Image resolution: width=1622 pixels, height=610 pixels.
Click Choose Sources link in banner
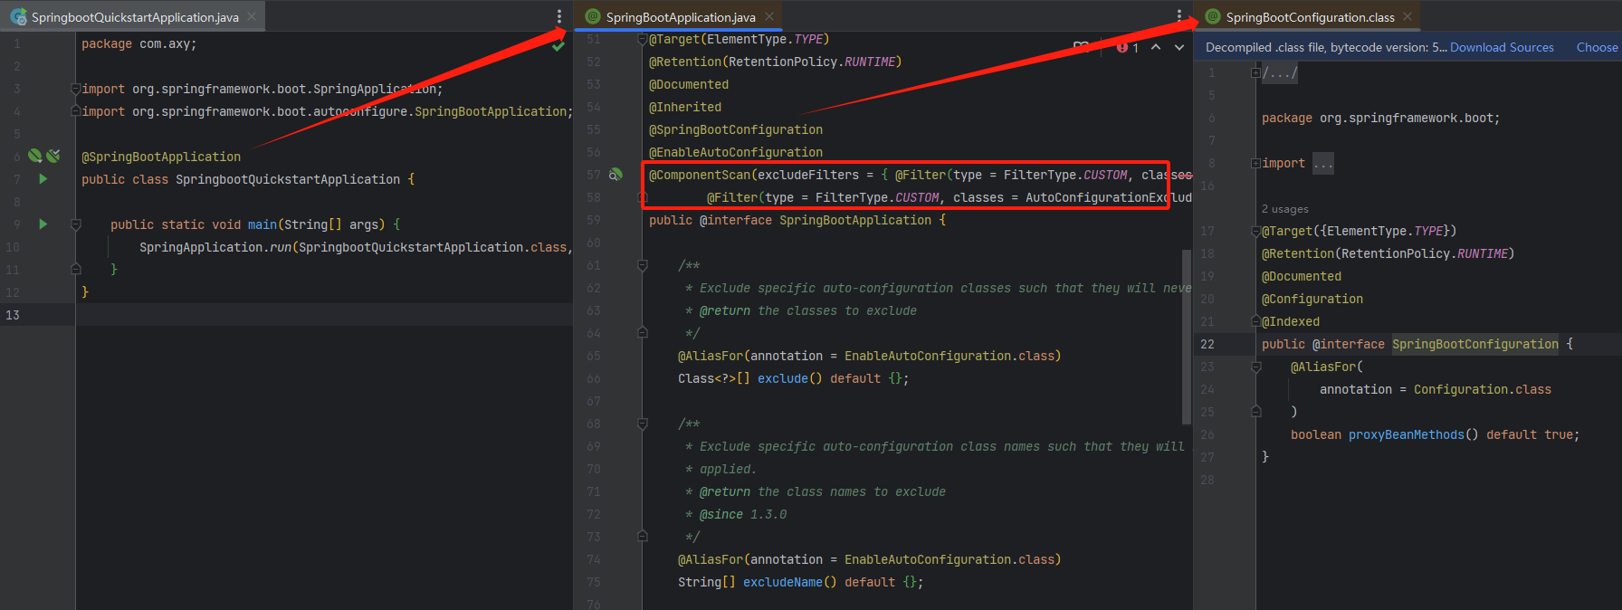click(1597, 47)
